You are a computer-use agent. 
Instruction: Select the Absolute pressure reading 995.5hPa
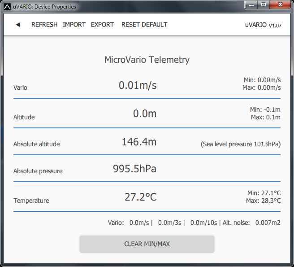[134, 169]
